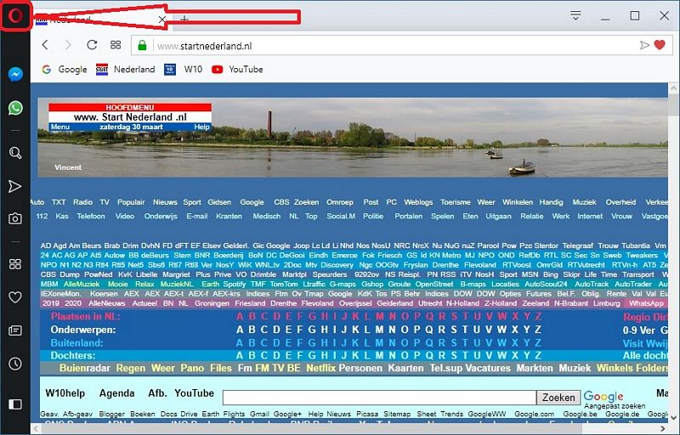Open the Politie link

click(373, 216)
